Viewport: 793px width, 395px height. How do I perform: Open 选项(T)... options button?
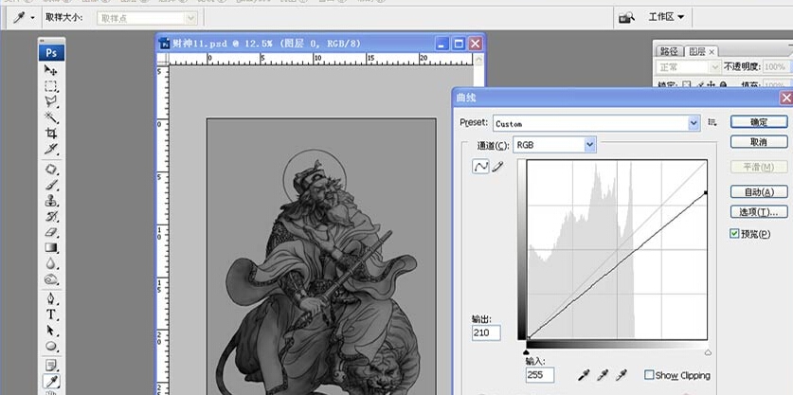[759, 212]
